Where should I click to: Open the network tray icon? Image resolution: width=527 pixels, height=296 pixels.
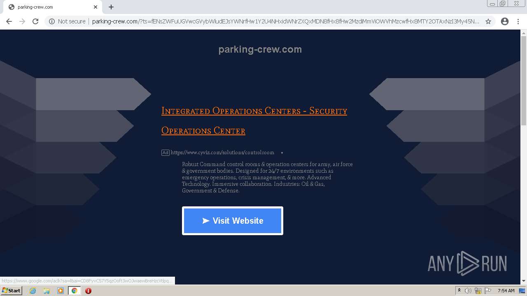[478, 291]
